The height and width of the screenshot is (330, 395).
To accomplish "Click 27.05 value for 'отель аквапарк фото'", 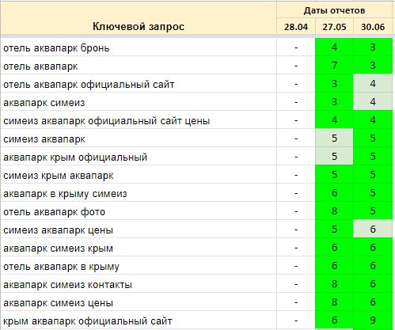I will 334,211.
